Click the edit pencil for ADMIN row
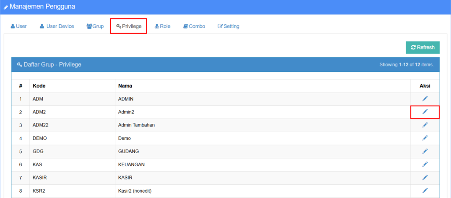 click(x=425, y=99)
